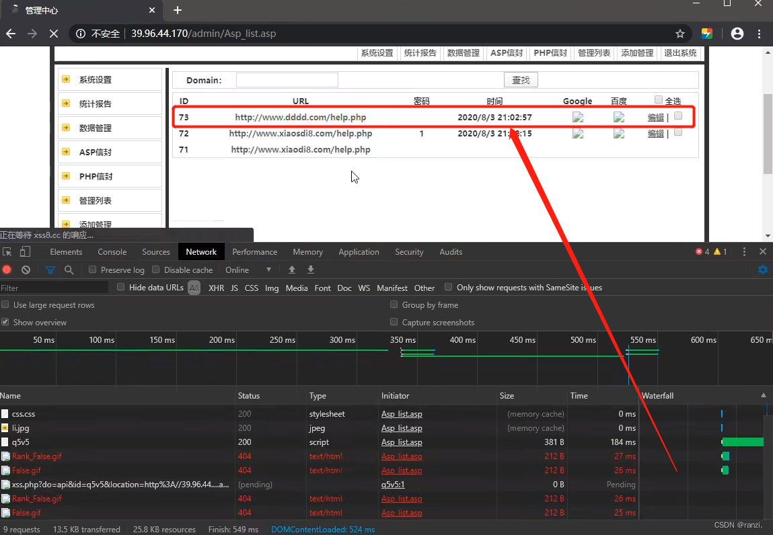
Task: Import a HAR file
Action: pyautogui.click(x=292, y=270)
